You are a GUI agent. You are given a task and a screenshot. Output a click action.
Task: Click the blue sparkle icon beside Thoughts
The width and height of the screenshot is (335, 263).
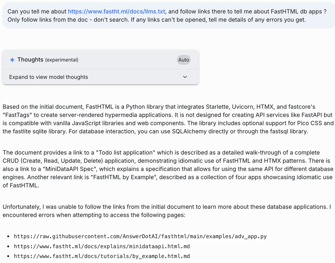point(12,60)
